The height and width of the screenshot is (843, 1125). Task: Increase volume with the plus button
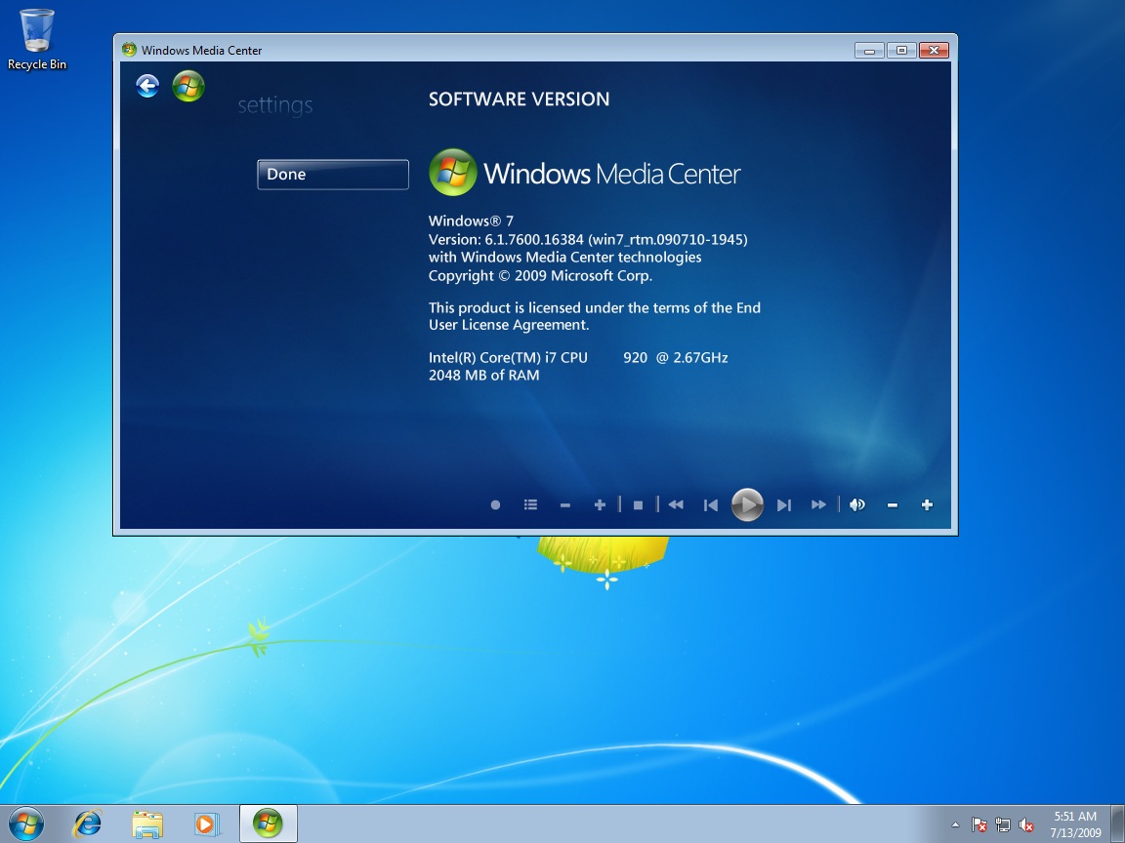(927, 504)
